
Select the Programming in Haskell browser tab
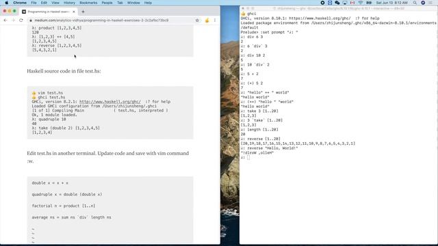click(x=48, y=12)
